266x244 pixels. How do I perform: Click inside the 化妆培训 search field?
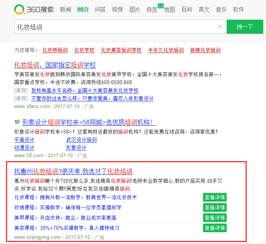coord(114,27)
